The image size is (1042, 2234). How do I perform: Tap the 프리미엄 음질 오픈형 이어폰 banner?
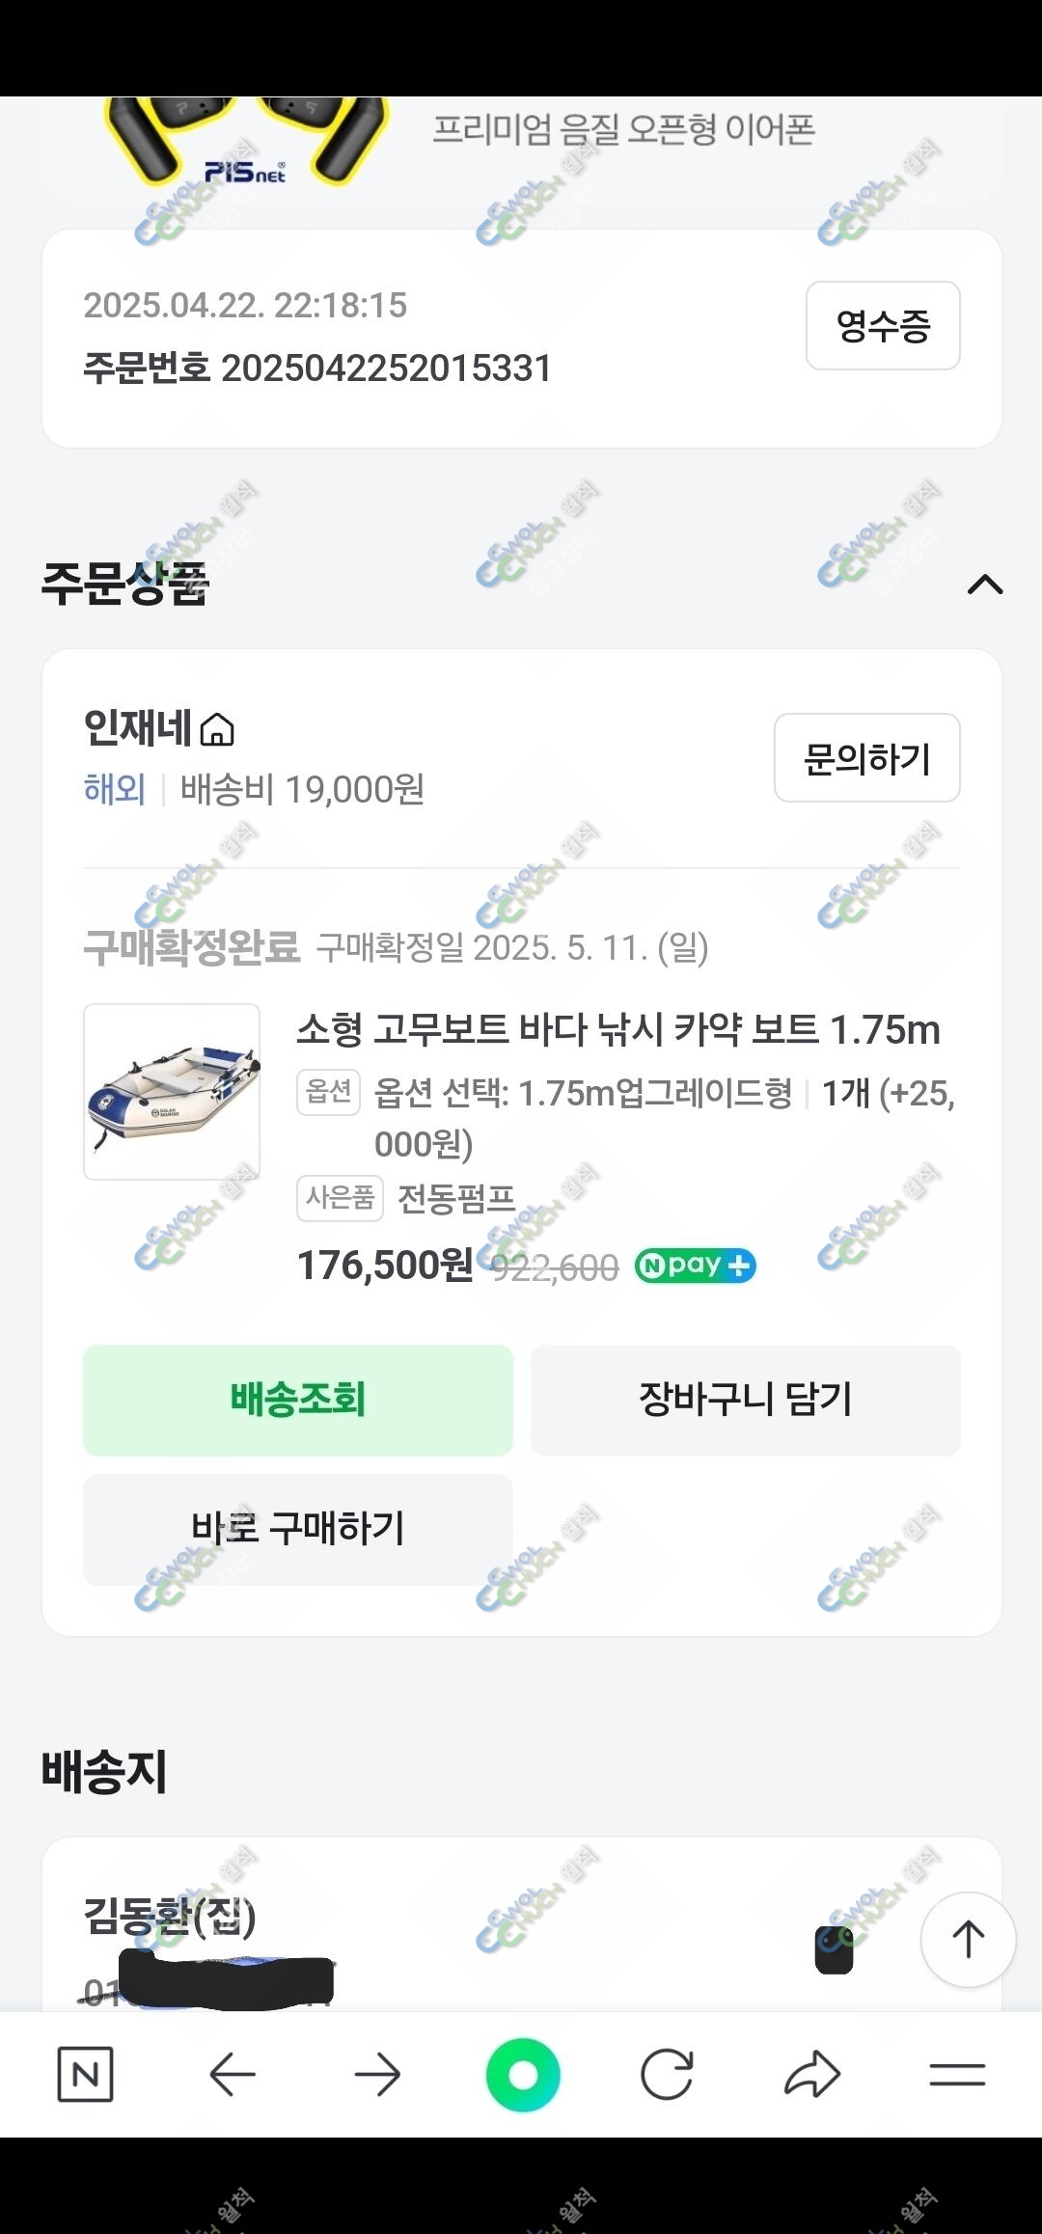click(622, 130)
